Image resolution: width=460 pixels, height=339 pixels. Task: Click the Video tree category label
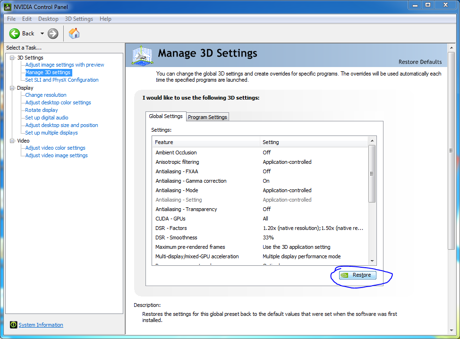pos(23,141)
